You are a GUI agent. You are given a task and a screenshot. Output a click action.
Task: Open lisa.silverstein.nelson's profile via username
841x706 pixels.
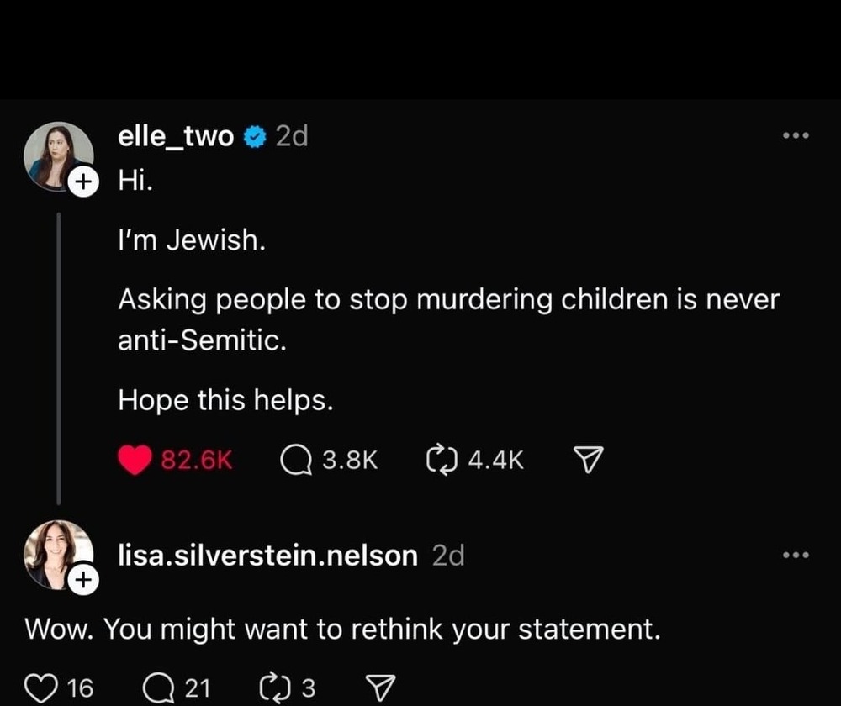[x=267, y=556]
